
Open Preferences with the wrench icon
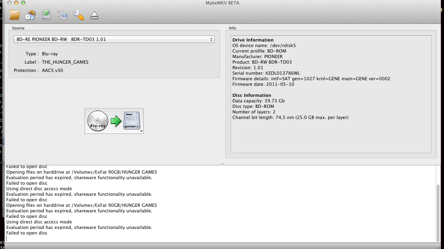(78, 15)
